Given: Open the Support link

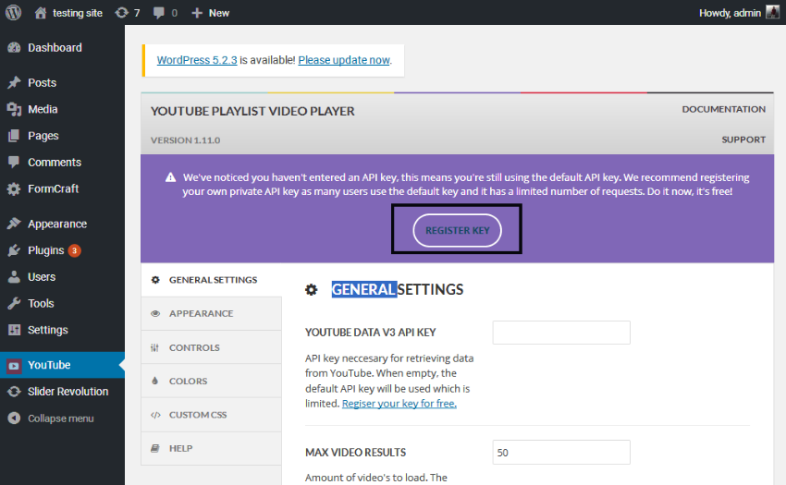Looking at the screenshot, I should 743,139.
